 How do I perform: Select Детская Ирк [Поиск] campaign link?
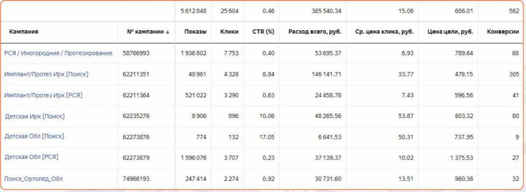coord(35,116)
